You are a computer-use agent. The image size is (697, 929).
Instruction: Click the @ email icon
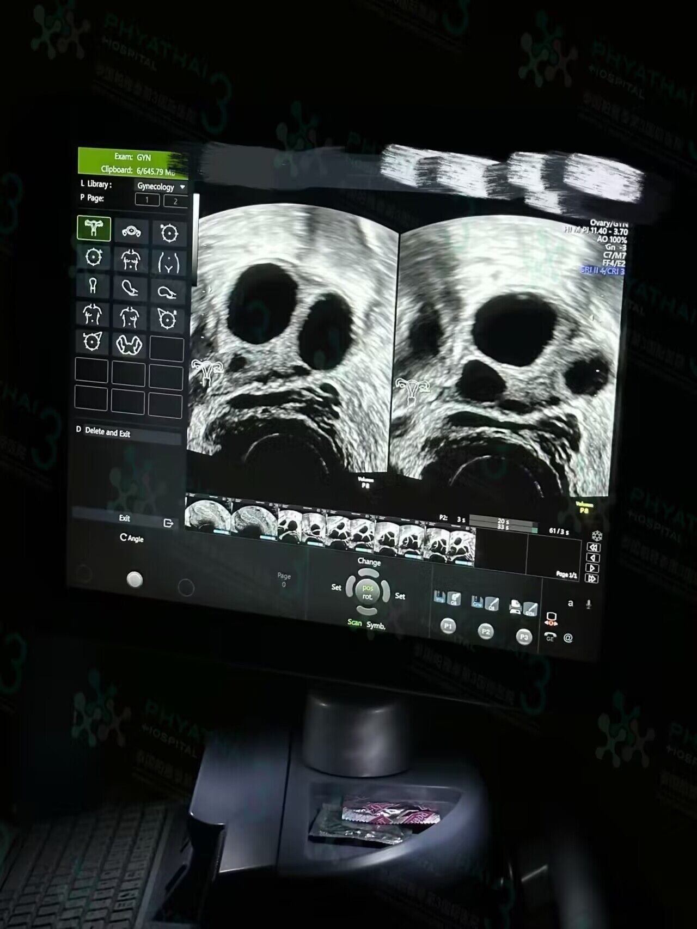568,638
